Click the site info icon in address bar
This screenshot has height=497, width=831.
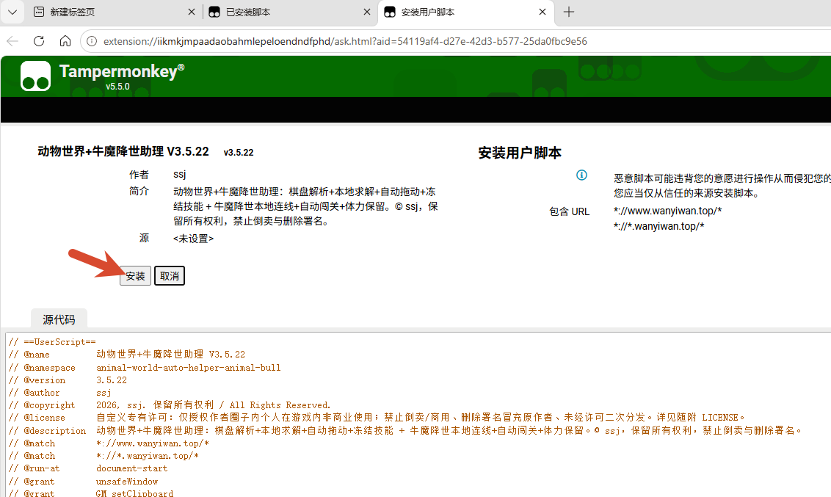[x=92, y=41]
